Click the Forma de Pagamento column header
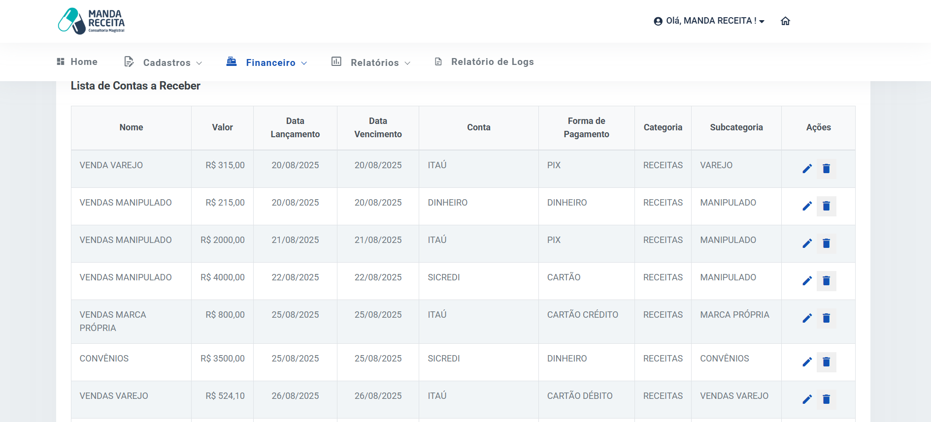The width and height of the screenshot is (931, 422). tap(586, 127)
